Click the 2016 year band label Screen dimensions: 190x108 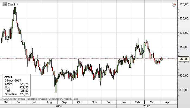(x=59, y=106)
